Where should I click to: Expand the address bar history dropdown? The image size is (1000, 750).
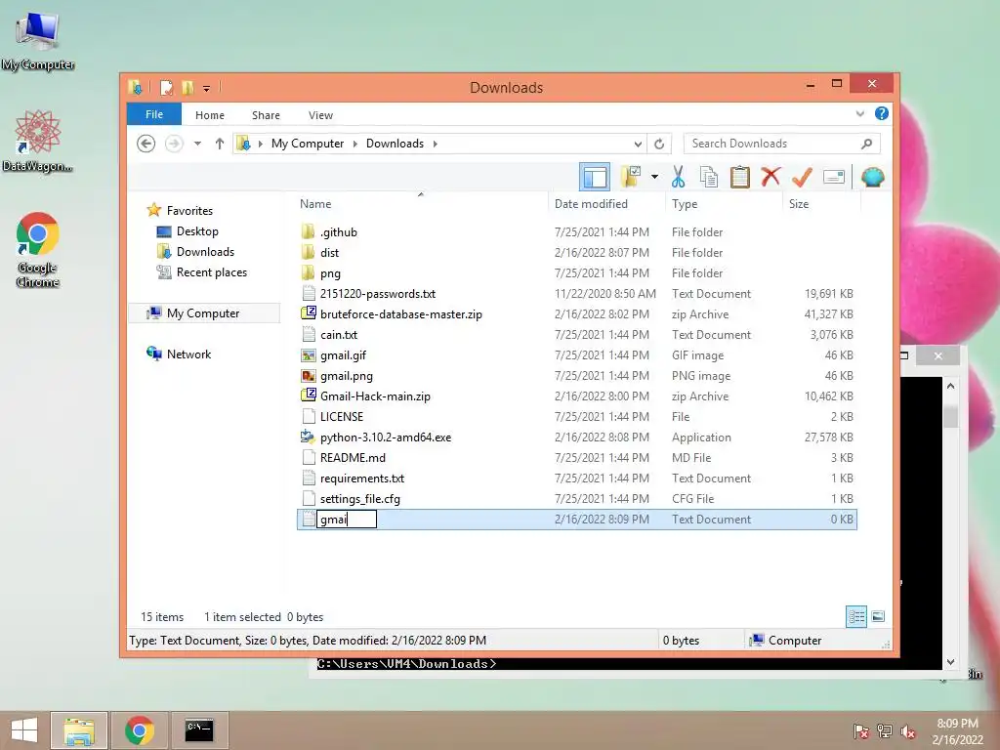point(638,144)
